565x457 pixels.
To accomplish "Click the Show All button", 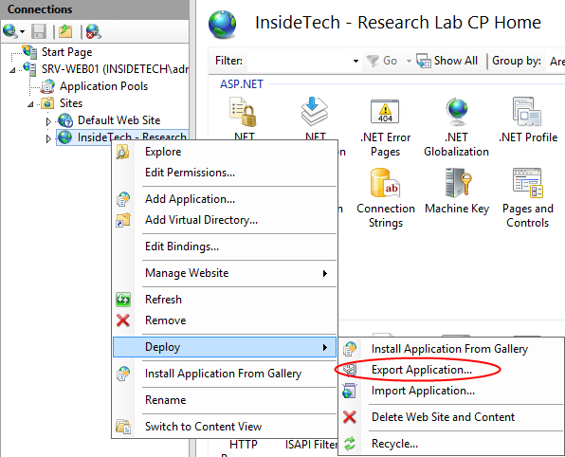I will pos(447,61).
